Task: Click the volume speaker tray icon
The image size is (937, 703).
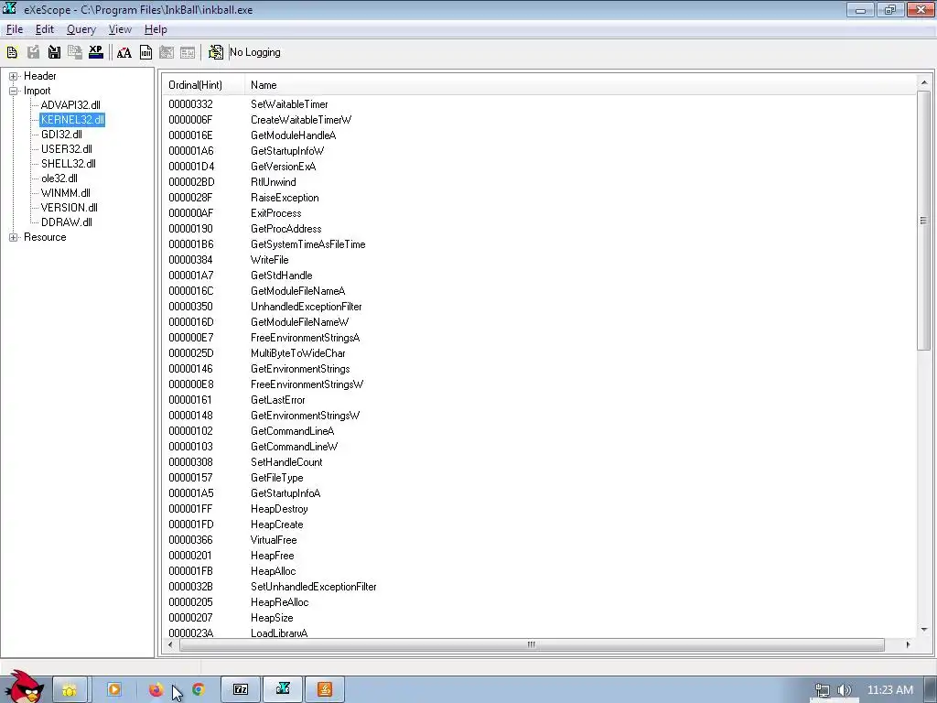Action: click(845, 690)
